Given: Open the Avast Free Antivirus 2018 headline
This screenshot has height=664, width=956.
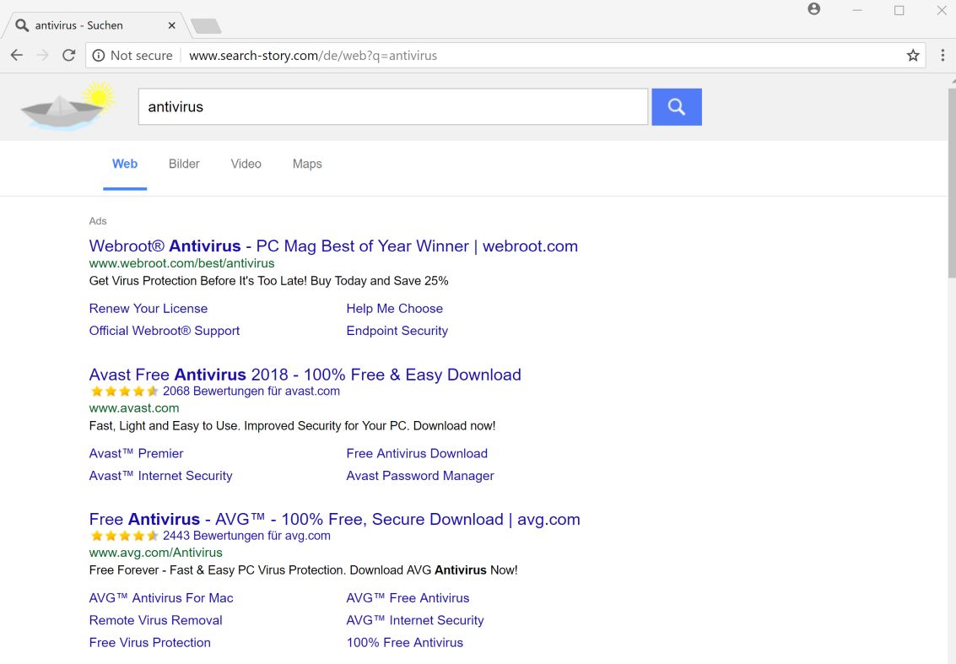Looking at the screenshot, I should point(305,375).
